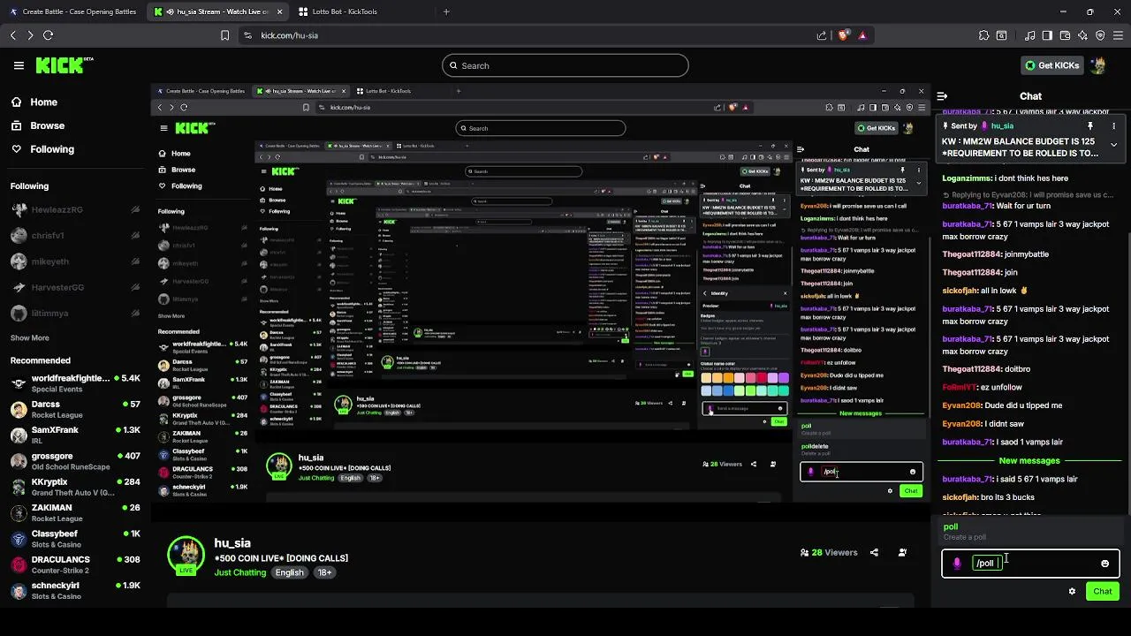This screenshot has width=1131, height=636.
Task: Click the browser address bar URL
Action: coord(289,35)
